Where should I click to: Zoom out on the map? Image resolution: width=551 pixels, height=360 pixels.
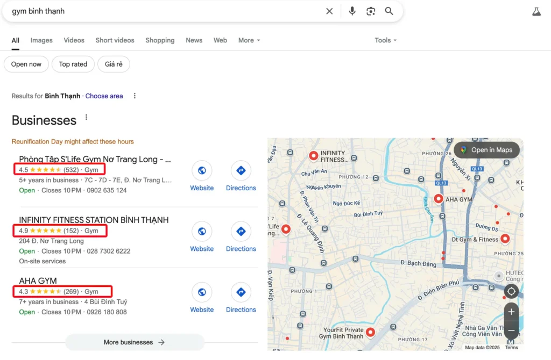(511, 330)
